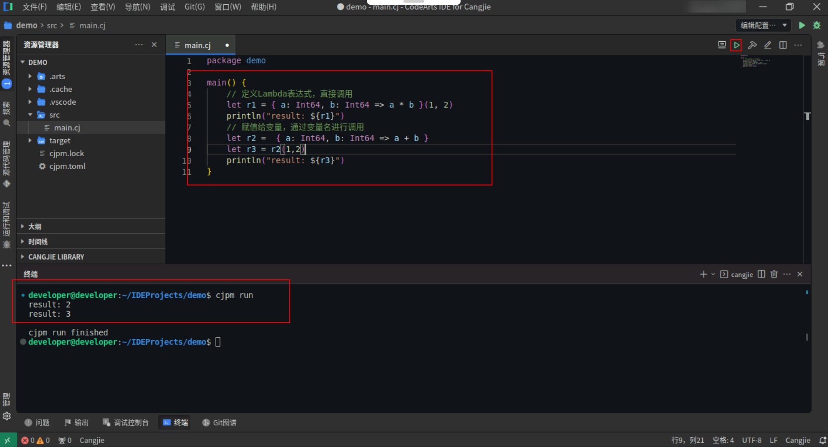Screen dimensions: 828x447
Task: Switch to the Git图谱 tab
Action: pos(219,422)
